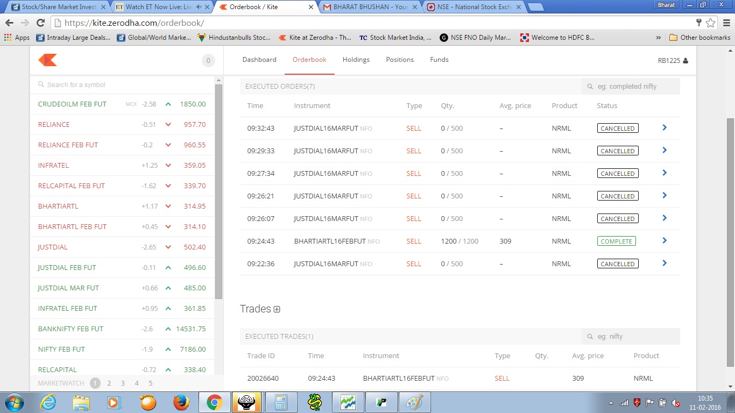
Task: Switch to Watch ET Now Live browser tab
Action: click(161, 7)
